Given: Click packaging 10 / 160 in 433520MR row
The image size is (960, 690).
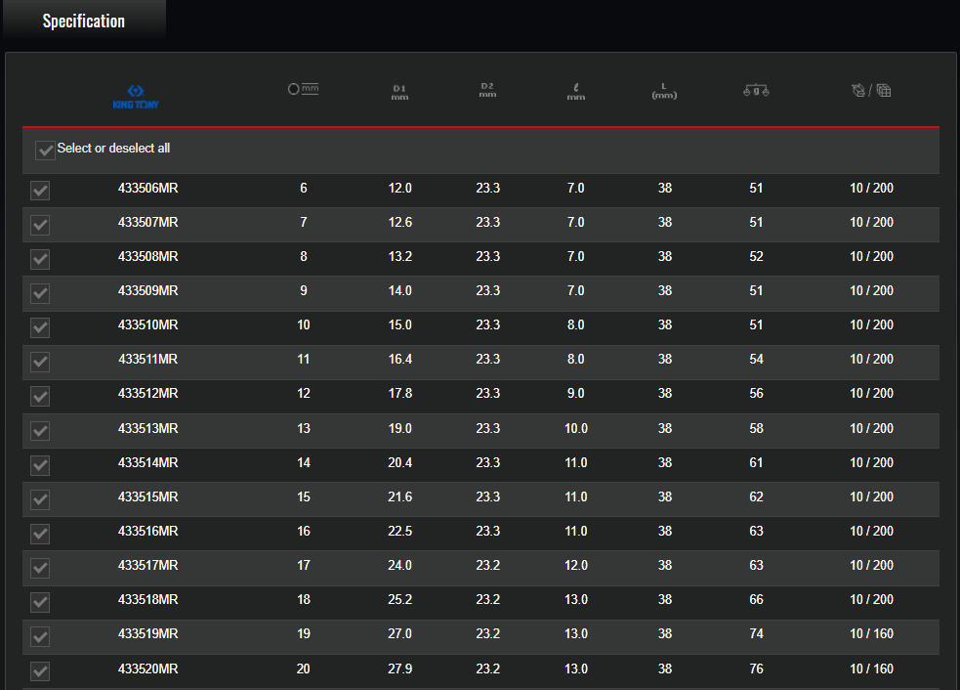Looking at the screenshot, I should (871, 669).
